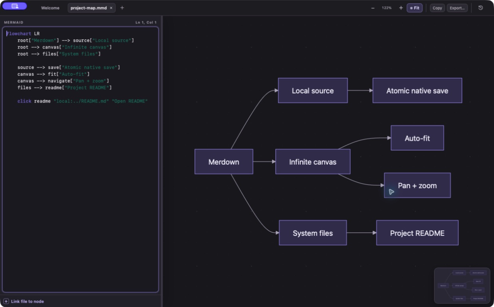
Task: Open the Project README node link
Action: point(417,233)
